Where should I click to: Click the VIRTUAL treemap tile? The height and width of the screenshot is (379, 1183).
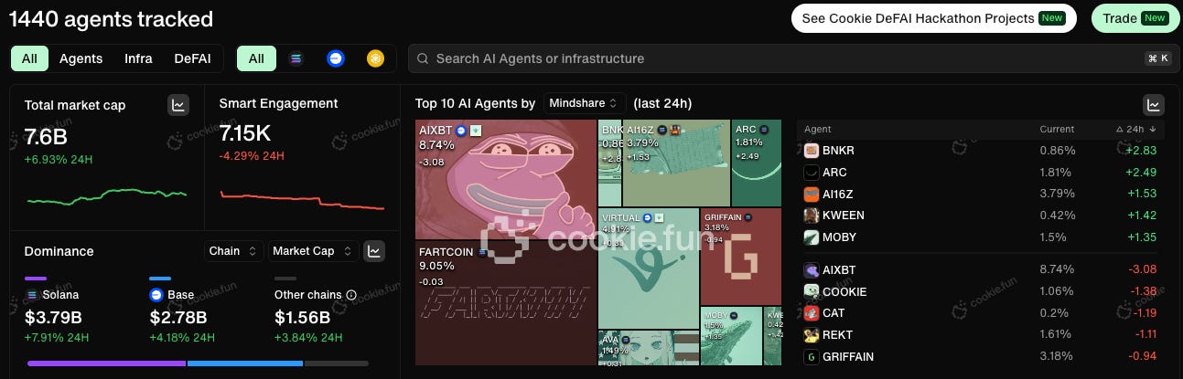(649, 268)
